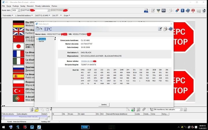208x130 pixels.
Task: Open the notes checklist icon in the main toolbar
Action: [x=153, y=10]
